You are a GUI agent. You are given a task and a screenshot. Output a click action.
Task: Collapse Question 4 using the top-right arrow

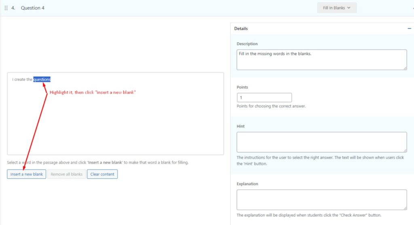coord(412,8)
